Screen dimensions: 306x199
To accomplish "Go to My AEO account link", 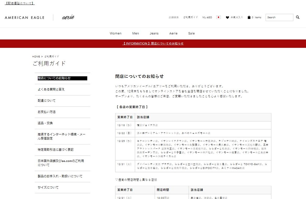I will [207, 17].
